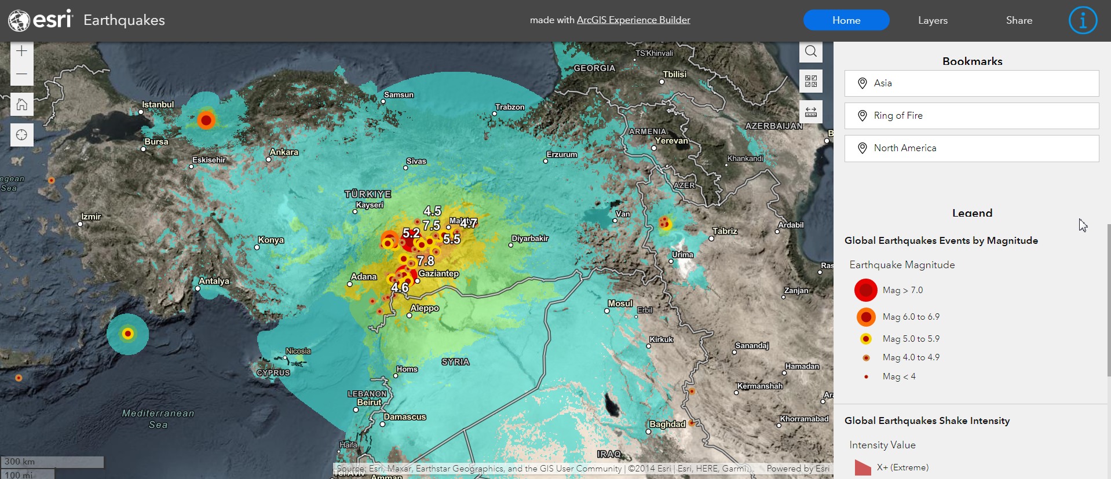Image resolution: width=1111 pixels, height=479 pixels.
Task: Select the North America pin icon
Action: click(862, 148)
